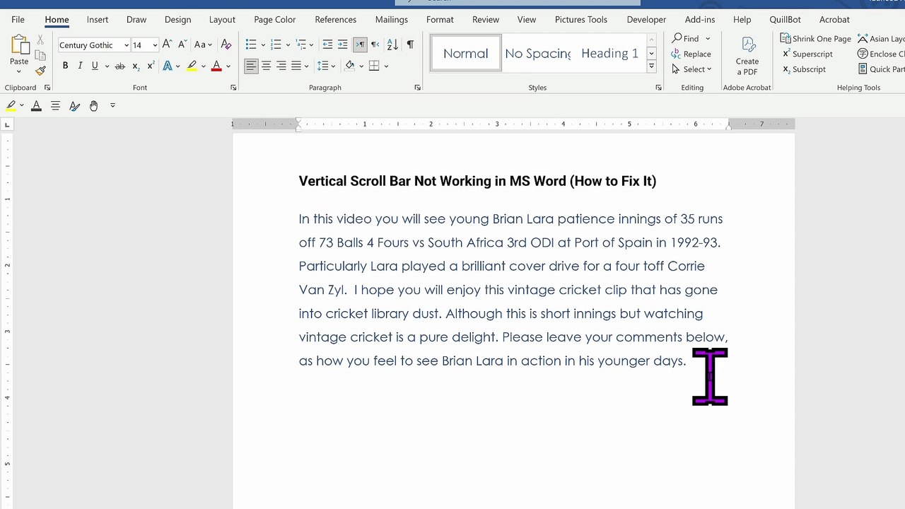Switch to the Layout tab
Screen dimensions: 905x509
[222, 20]
